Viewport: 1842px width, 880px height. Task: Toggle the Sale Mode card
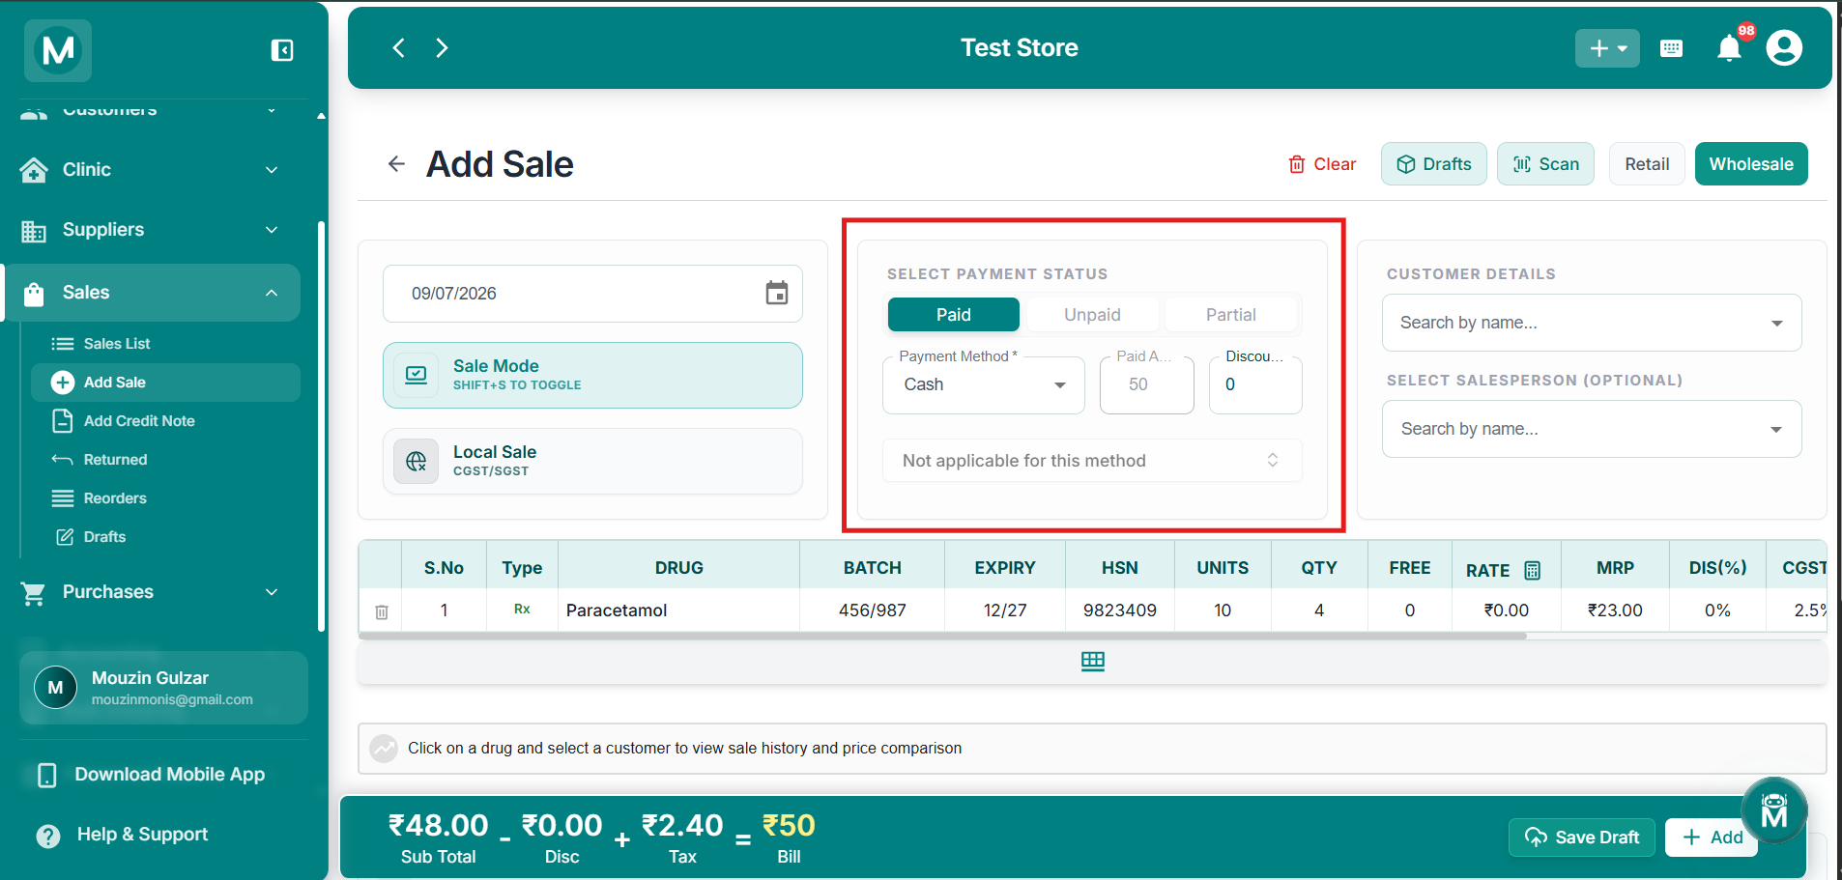tap(592, 375)
